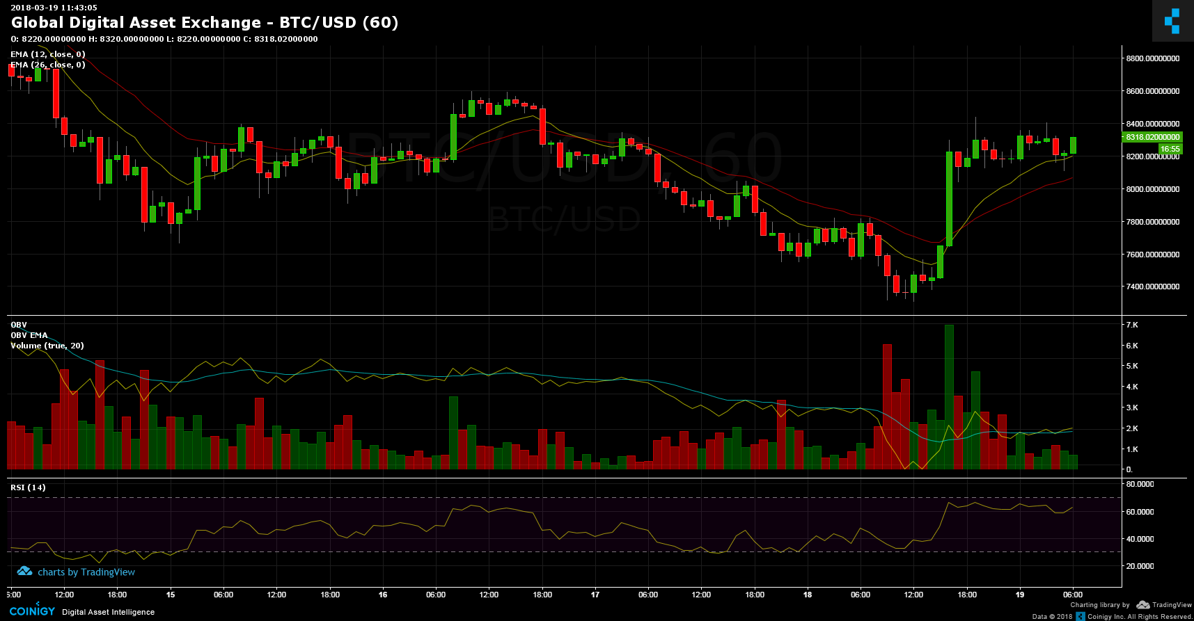Click the date label '15' on the time axis
The height and width of the screenshot is (621, 1194).
point(171,595)
